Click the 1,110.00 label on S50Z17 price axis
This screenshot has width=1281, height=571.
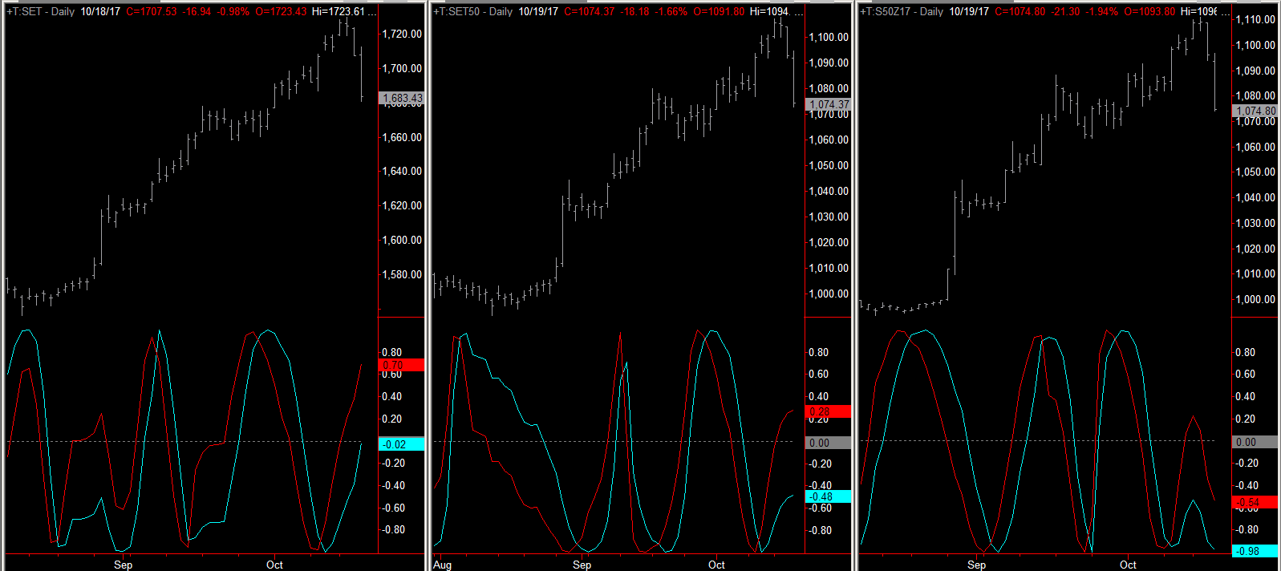point(1256,19)
